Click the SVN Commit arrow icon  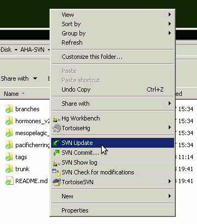[57, 153]
